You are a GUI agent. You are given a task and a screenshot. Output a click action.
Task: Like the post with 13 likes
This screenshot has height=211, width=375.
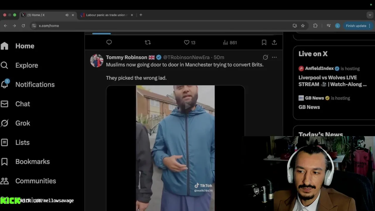190,42
